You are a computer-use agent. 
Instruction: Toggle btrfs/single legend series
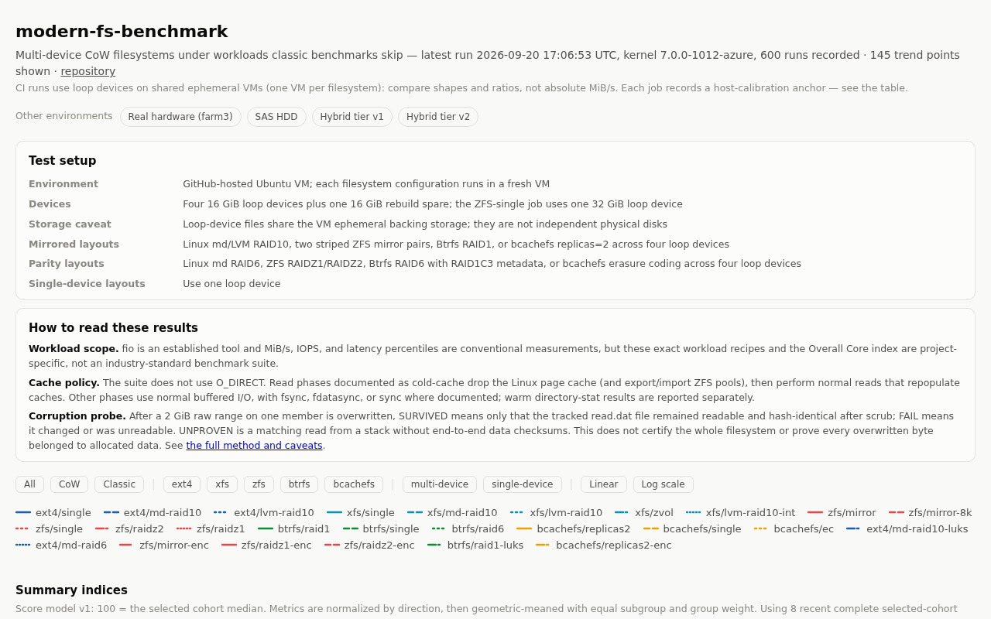pyautogui.click(x=381, y=528)
